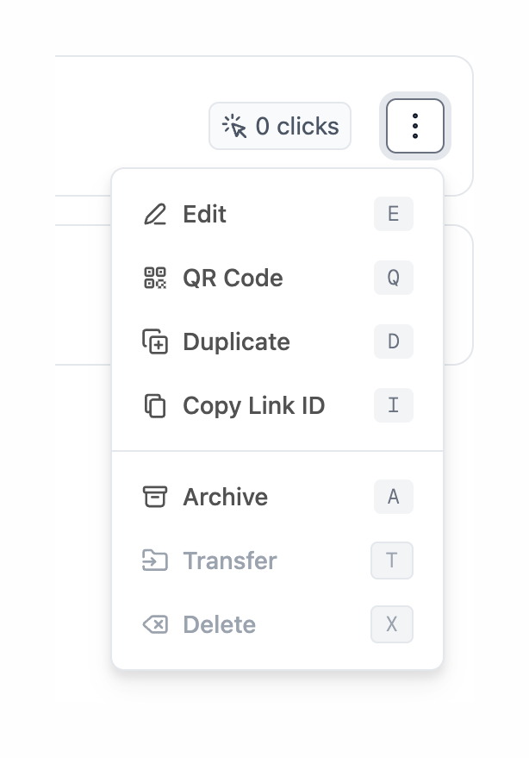Click the A shortcut badge beside Archive
Image resolution: width=529 pixels, height=758 pixels.
click(x=393, y=497)
